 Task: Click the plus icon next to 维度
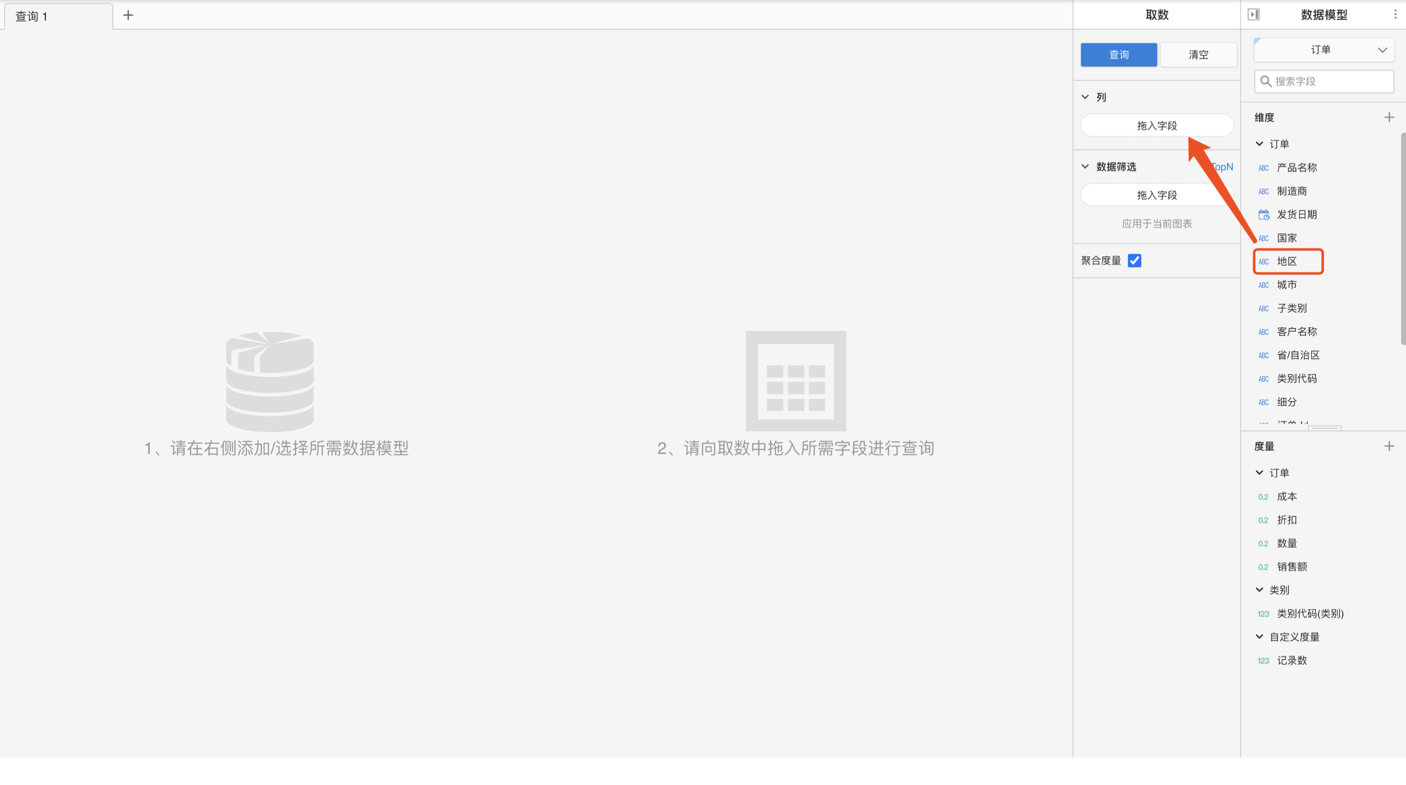[1389, 117]
